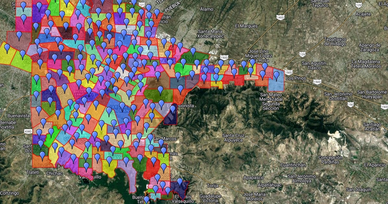The height and width of the screenshot is (204, 388).
Task: Click the Apapasco label
Action: [x=253, y=178]
